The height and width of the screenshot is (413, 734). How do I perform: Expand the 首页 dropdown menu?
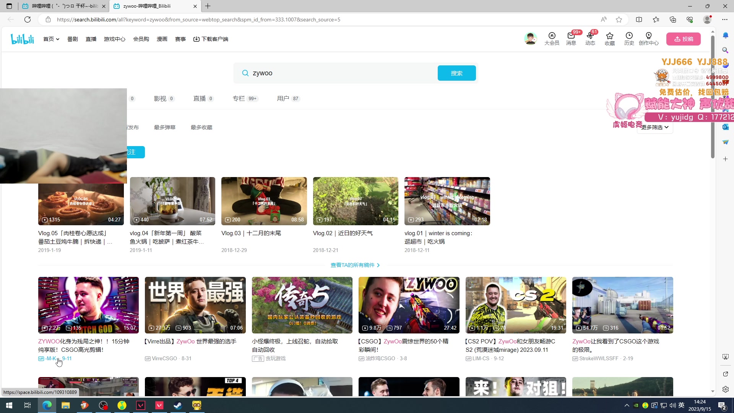click(51, 39)
